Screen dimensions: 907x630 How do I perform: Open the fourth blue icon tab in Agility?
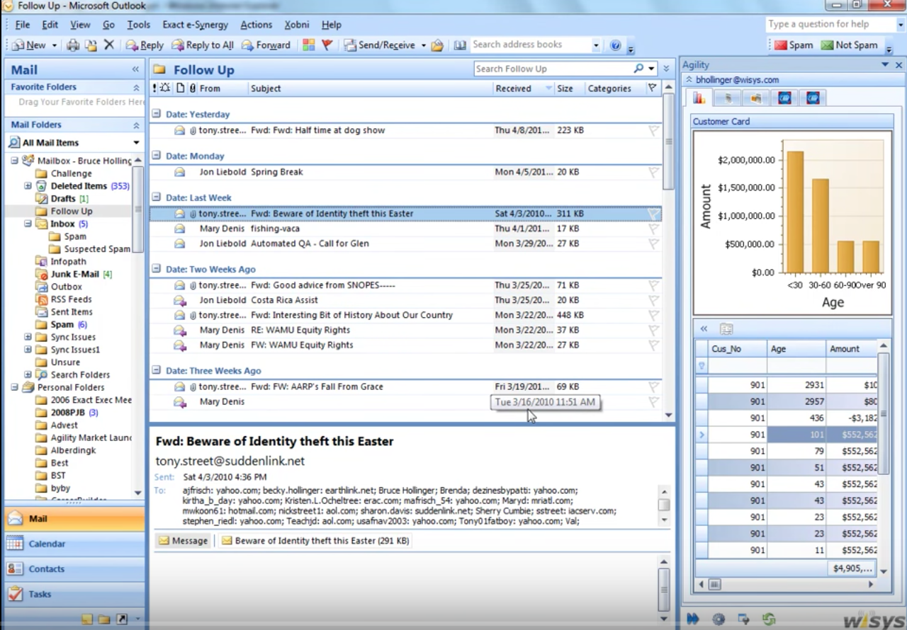point(784,98)
